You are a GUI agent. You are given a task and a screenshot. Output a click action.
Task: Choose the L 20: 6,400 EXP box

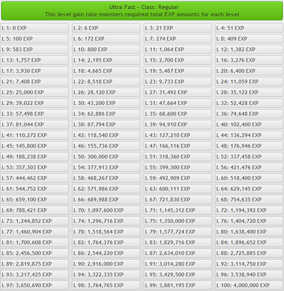[x=249, y=71]
